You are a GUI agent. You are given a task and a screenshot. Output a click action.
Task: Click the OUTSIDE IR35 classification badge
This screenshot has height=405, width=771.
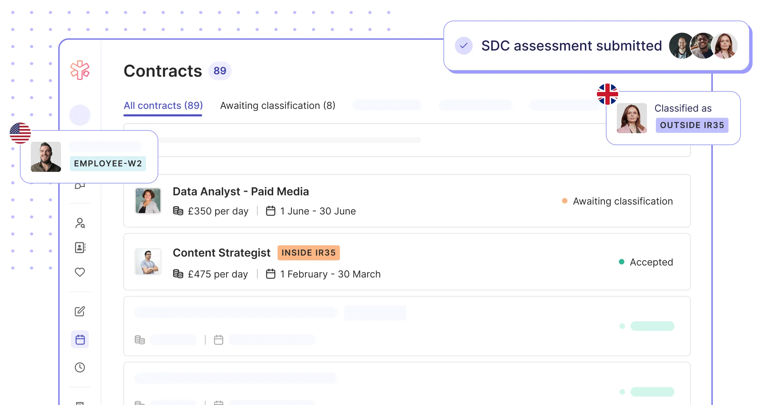coord(692,125)
